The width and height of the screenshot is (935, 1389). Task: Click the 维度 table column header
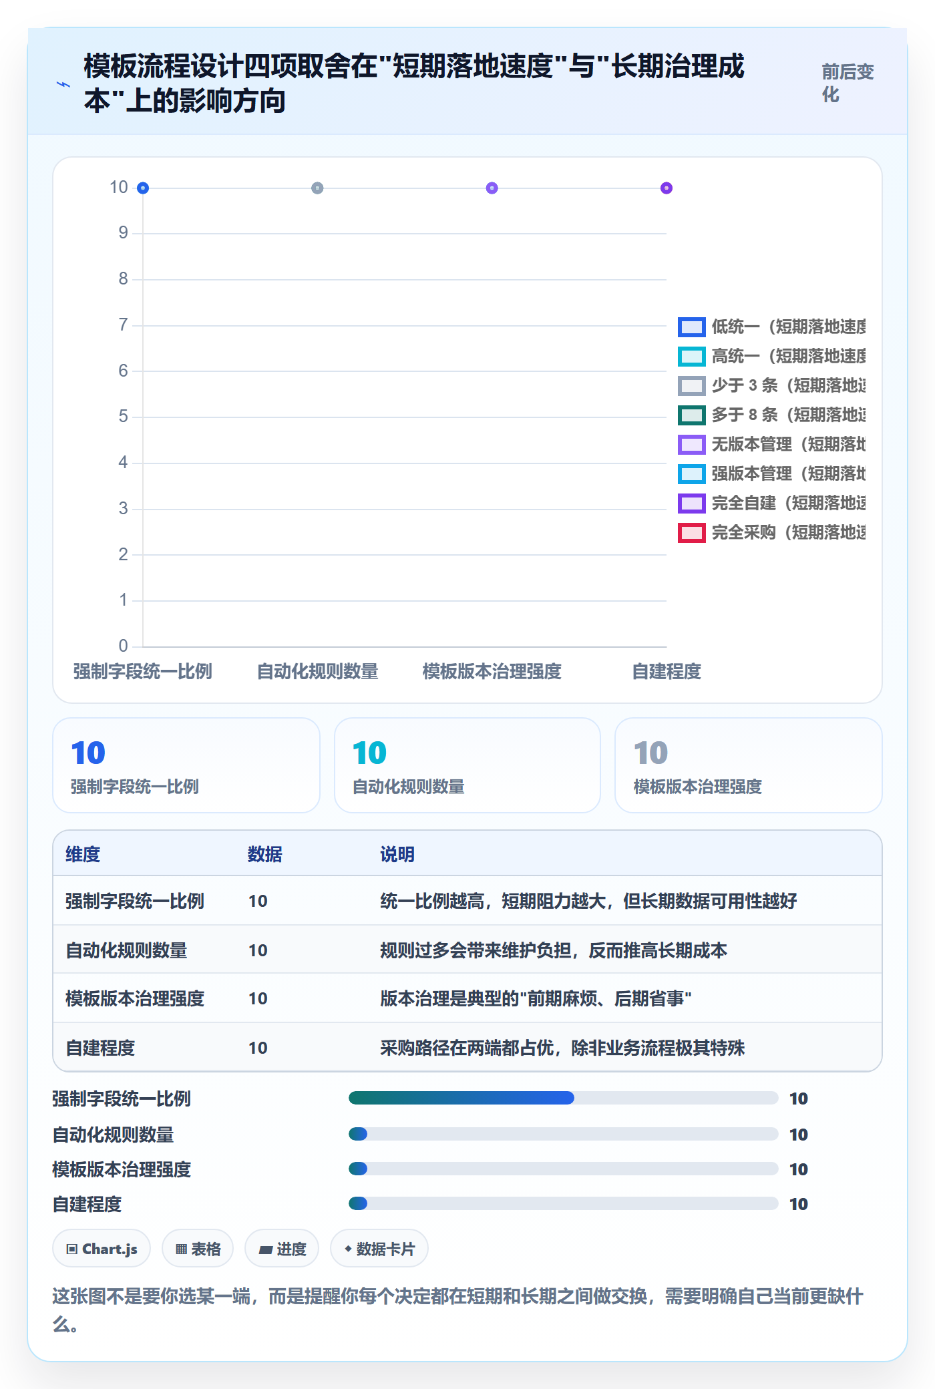tap(83, 854)
